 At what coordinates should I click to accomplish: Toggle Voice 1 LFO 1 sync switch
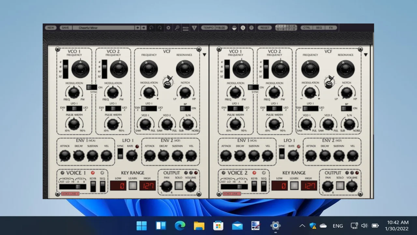pos(120,153)
